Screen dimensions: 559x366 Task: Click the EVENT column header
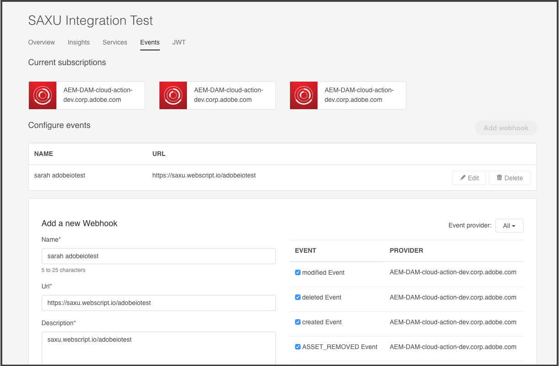[x=306, y=250]
